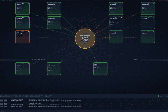Select the WEB node card
The height and width of the screenshot is (112, 168).
pos(100,69)
